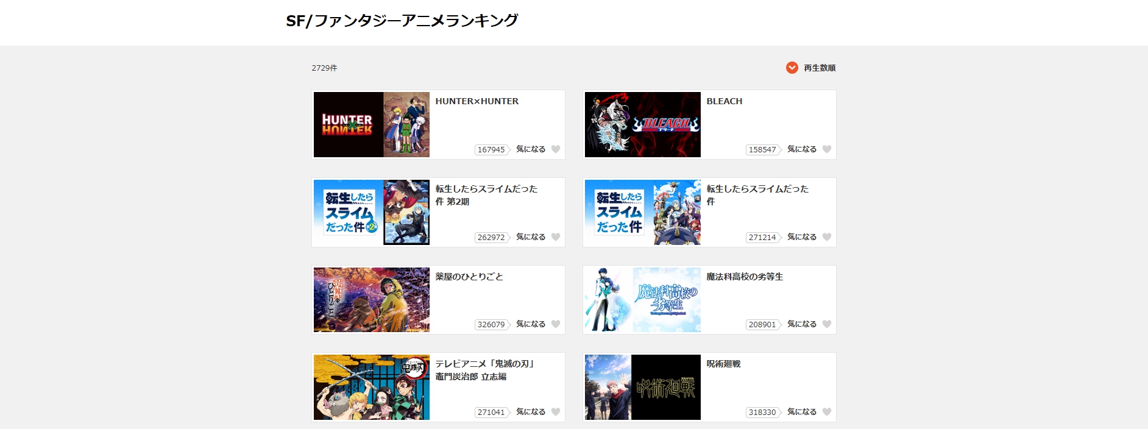This screenshot has width=1148, height=429.
Task: Open the BLEACH thumbnail image
Action: (643, 125)
